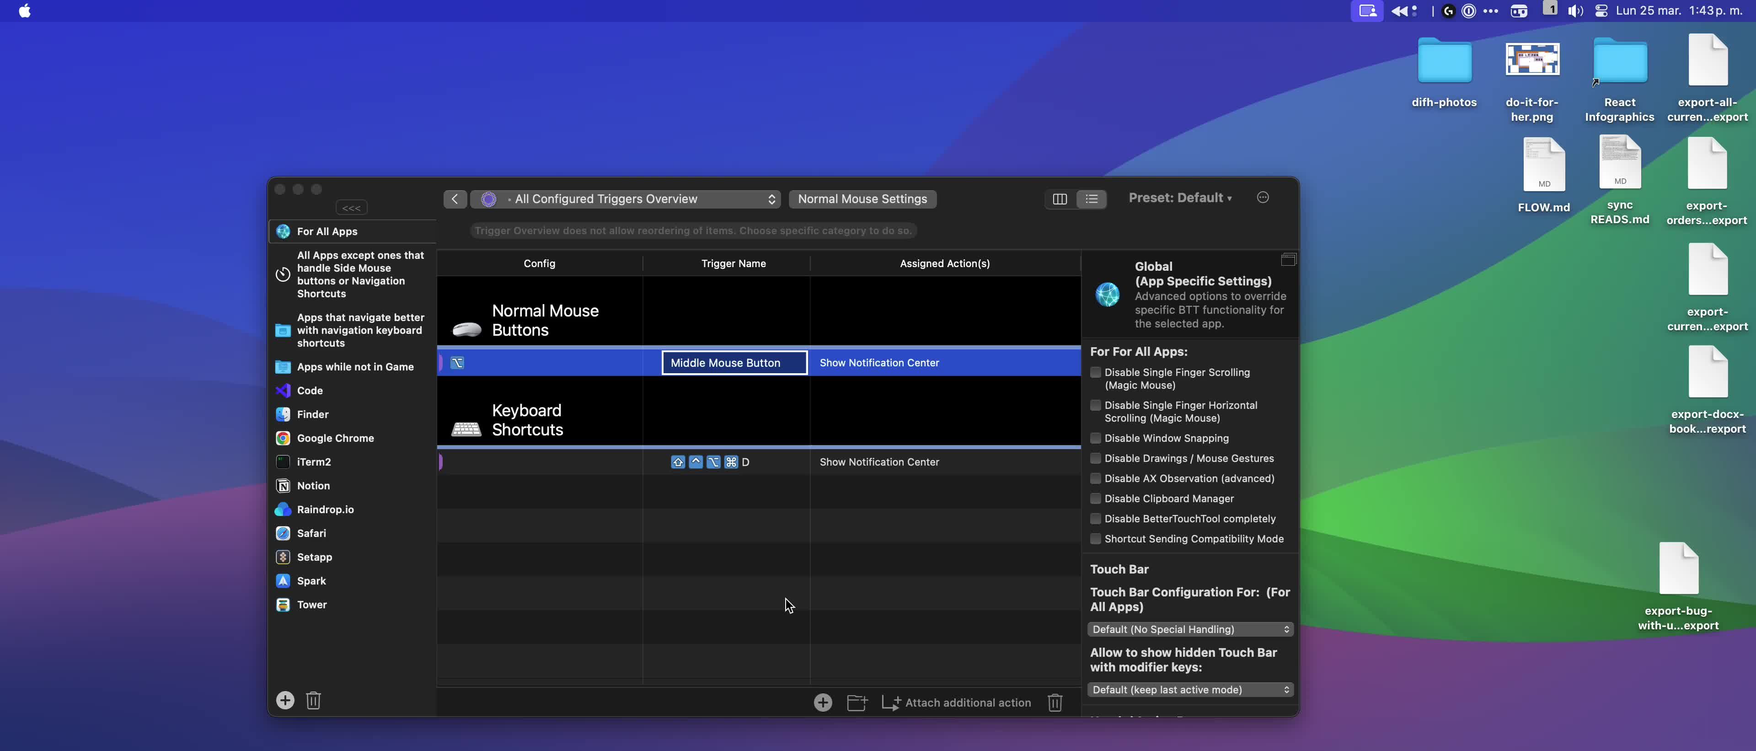Click the new folder icon in bottom bar
This screenshot has width=1756, height=751.
point(857,703)
